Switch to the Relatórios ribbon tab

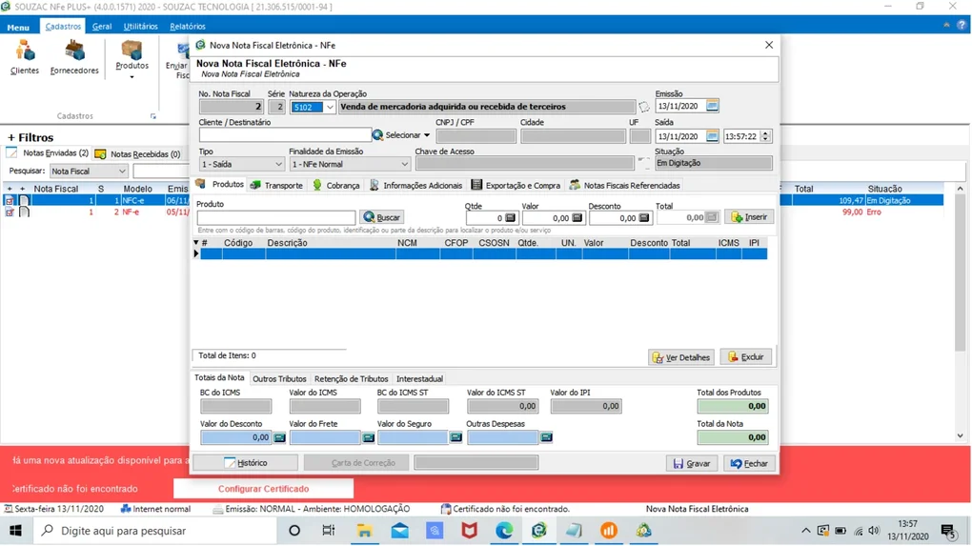[x=187, y=26]
